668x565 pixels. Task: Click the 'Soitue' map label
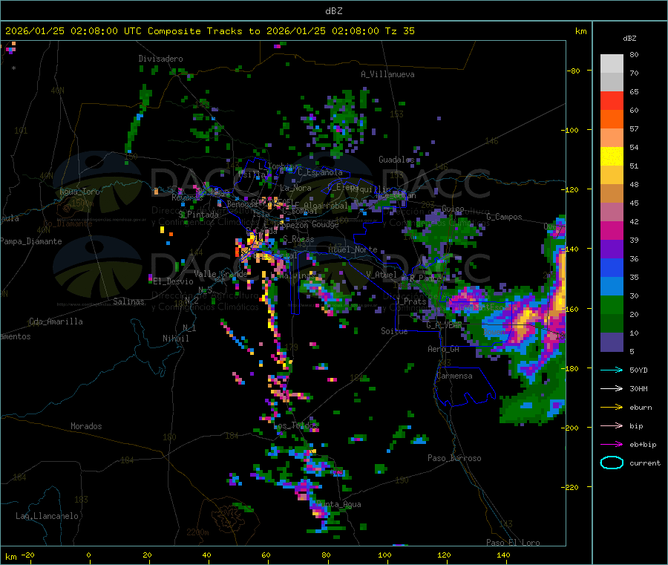click(x=394, y=331)
